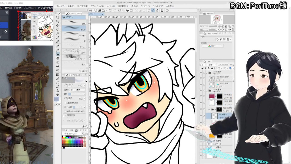Select the Auto select magic wand tool
The image size is (291, 164).
pos(58,33)
